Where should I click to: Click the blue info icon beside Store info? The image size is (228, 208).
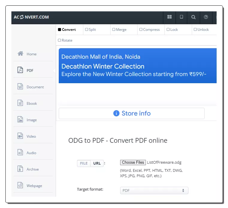click(116, 113)
